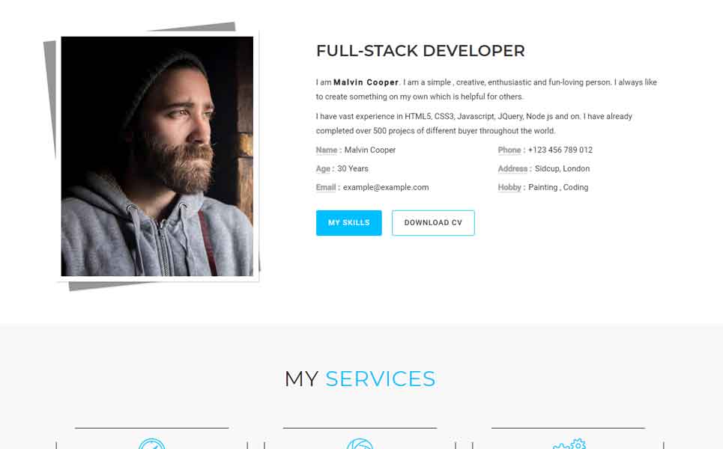Click the phone number +123 456 789 012
Viewport: 723px width, 449px height.
560,150
